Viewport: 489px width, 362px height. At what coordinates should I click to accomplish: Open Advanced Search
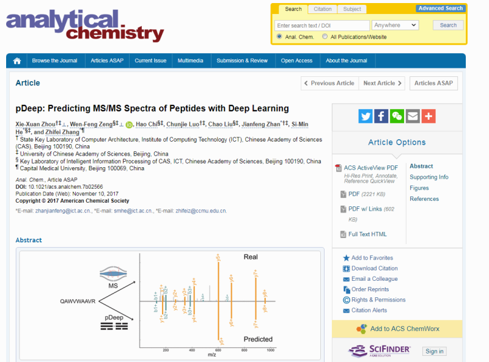coord(441,9)
